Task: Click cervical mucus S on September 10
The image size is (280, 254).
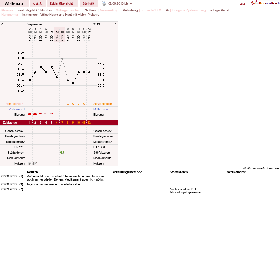Action: [73, 104]
